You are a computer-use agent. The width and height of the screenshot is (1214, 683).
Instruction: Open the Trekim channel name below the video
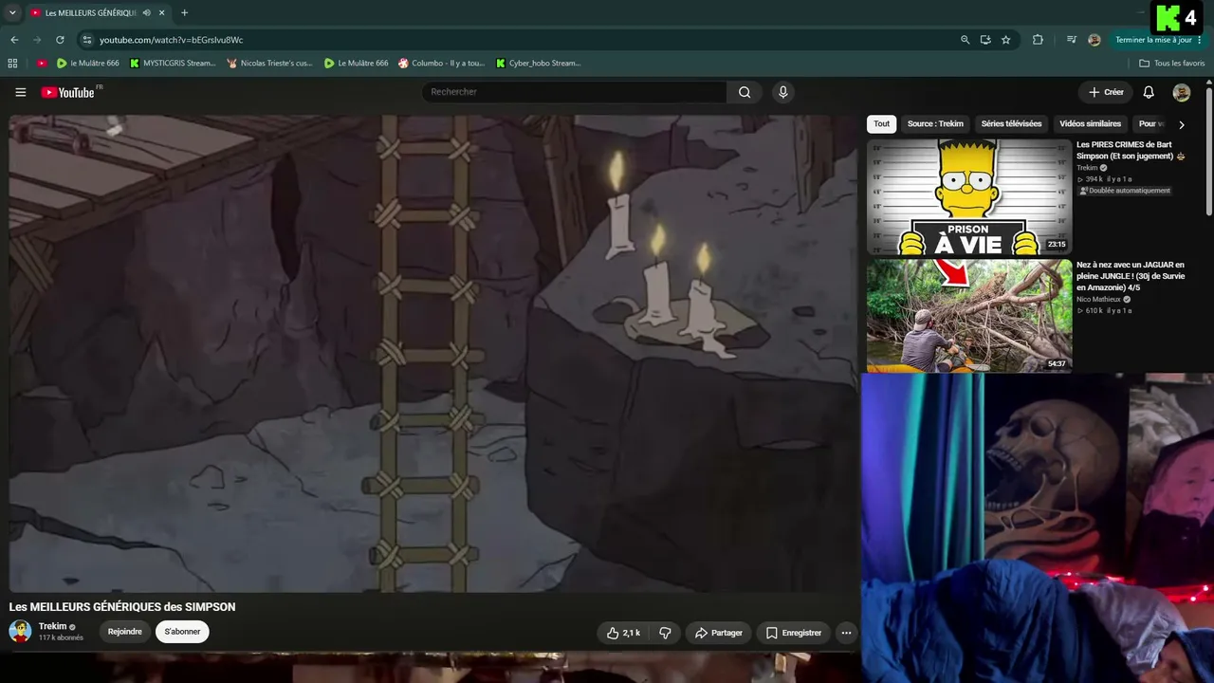pyautogui.click(x=53, y=626)
